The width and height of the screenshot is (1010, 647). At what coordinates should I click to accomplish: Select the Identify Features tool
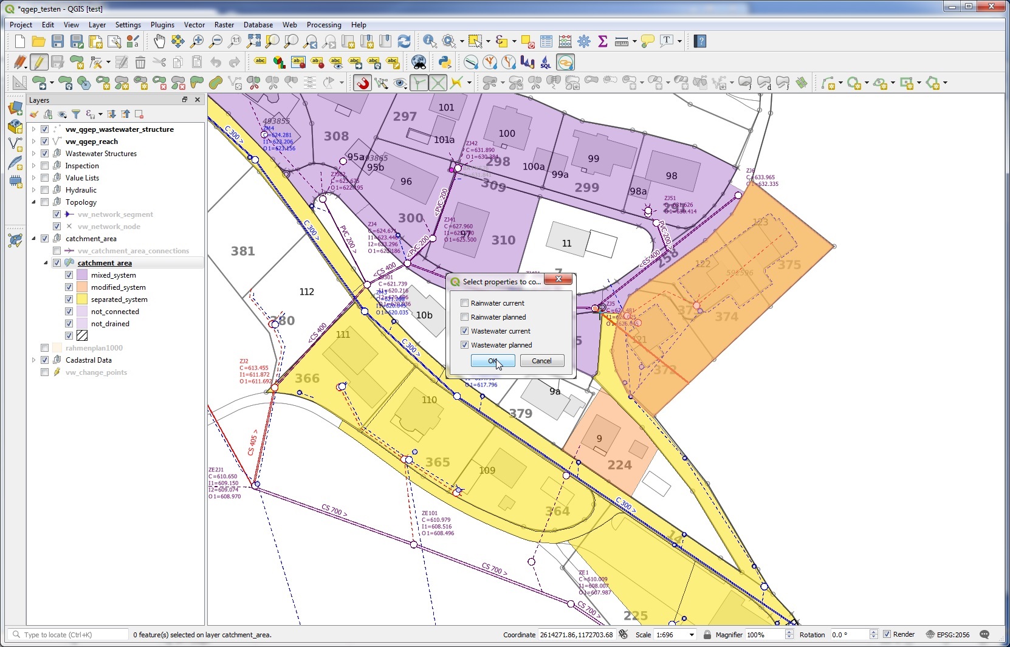point(430,41)
